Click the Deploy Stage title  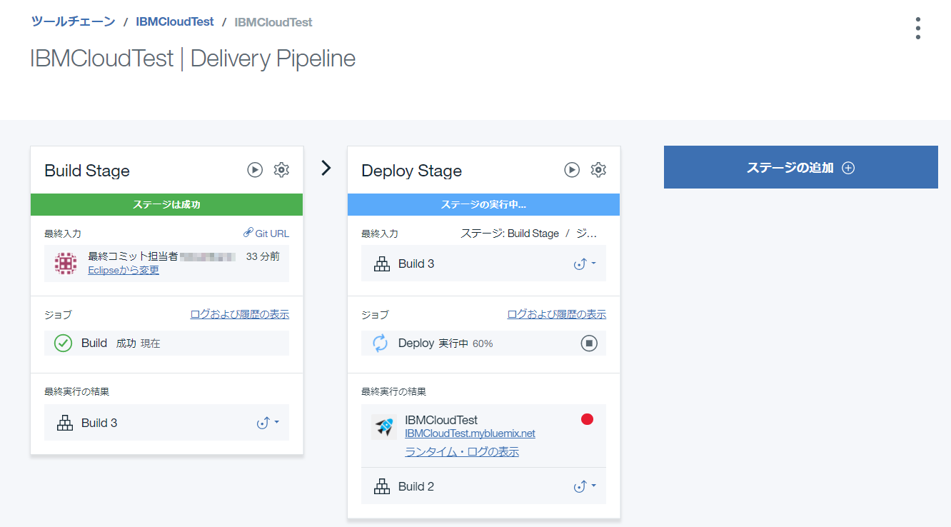tap(411, 171)
